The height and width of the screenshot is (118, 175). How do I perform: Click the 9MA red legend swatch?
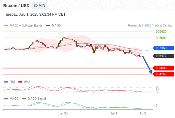[x=20, y=82]
